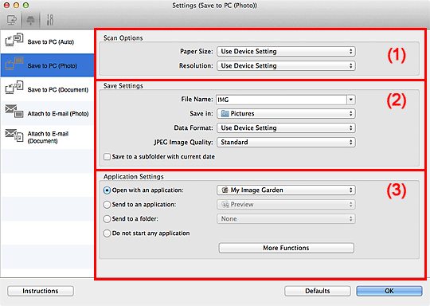
Task: Click the More Functions button
Action: pos(287,248)
